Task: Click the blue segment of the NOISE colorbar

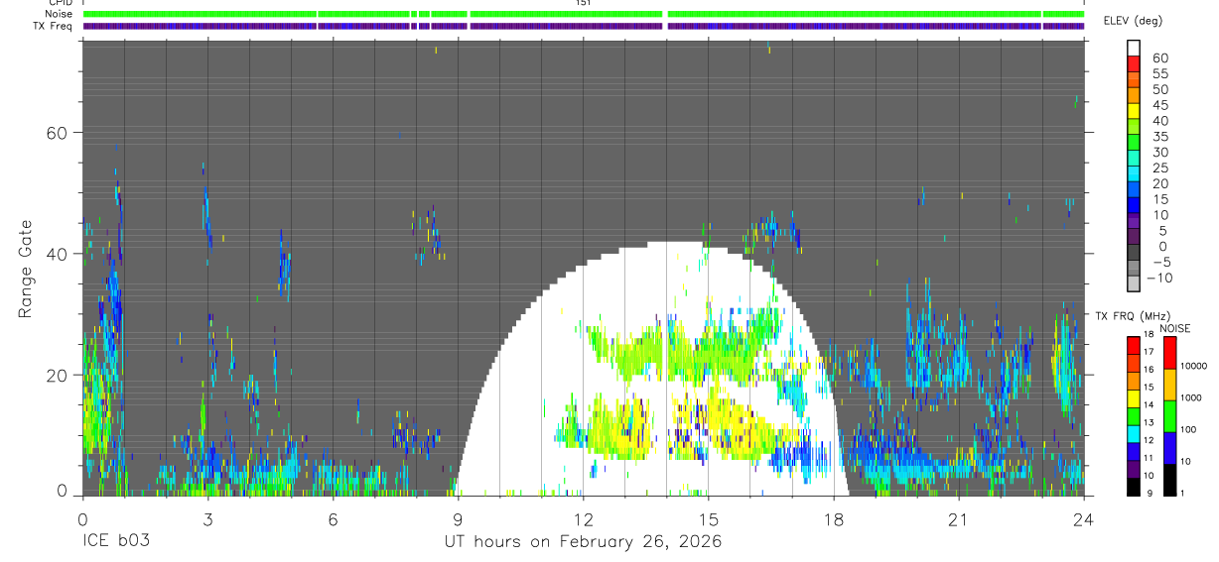Action: [1170, 447]
